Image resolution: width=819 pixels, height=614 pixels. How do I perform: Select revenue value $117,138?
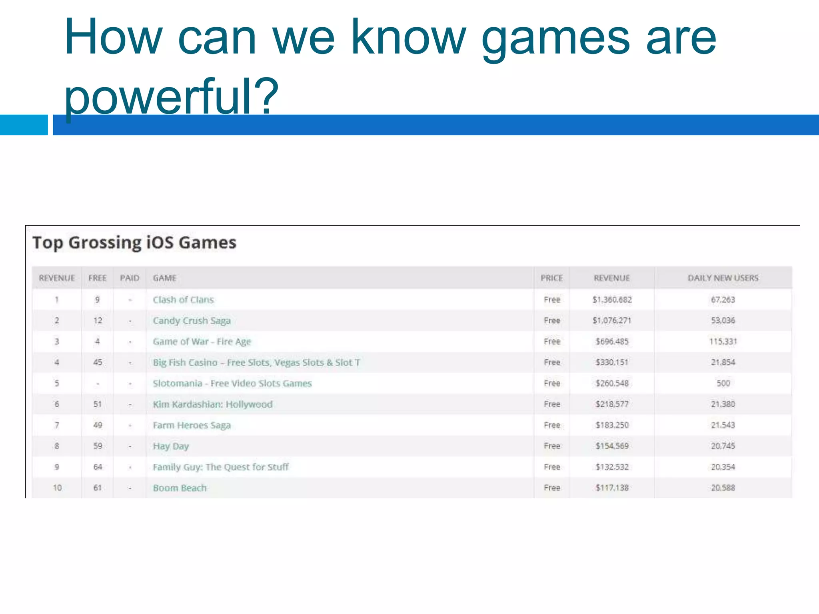[612, 488]
